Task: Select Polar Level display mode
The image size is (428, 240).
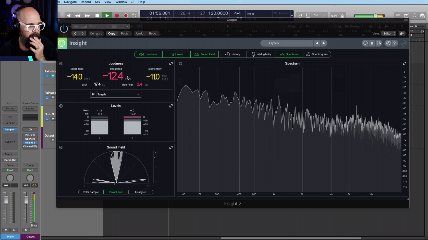Action: point(116,192)
